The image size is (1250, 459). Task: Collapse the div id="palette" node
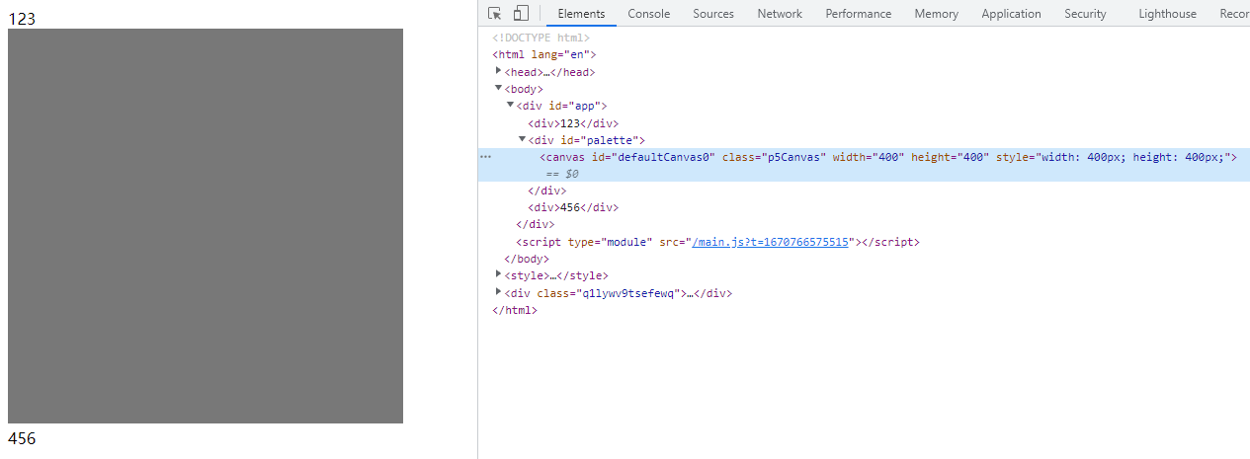pos(523,139)
